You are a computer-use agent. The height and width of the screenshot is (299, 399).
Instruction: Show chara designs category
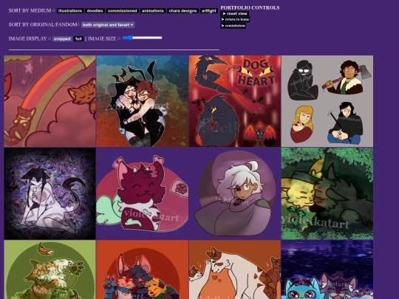tap(183, 10)
